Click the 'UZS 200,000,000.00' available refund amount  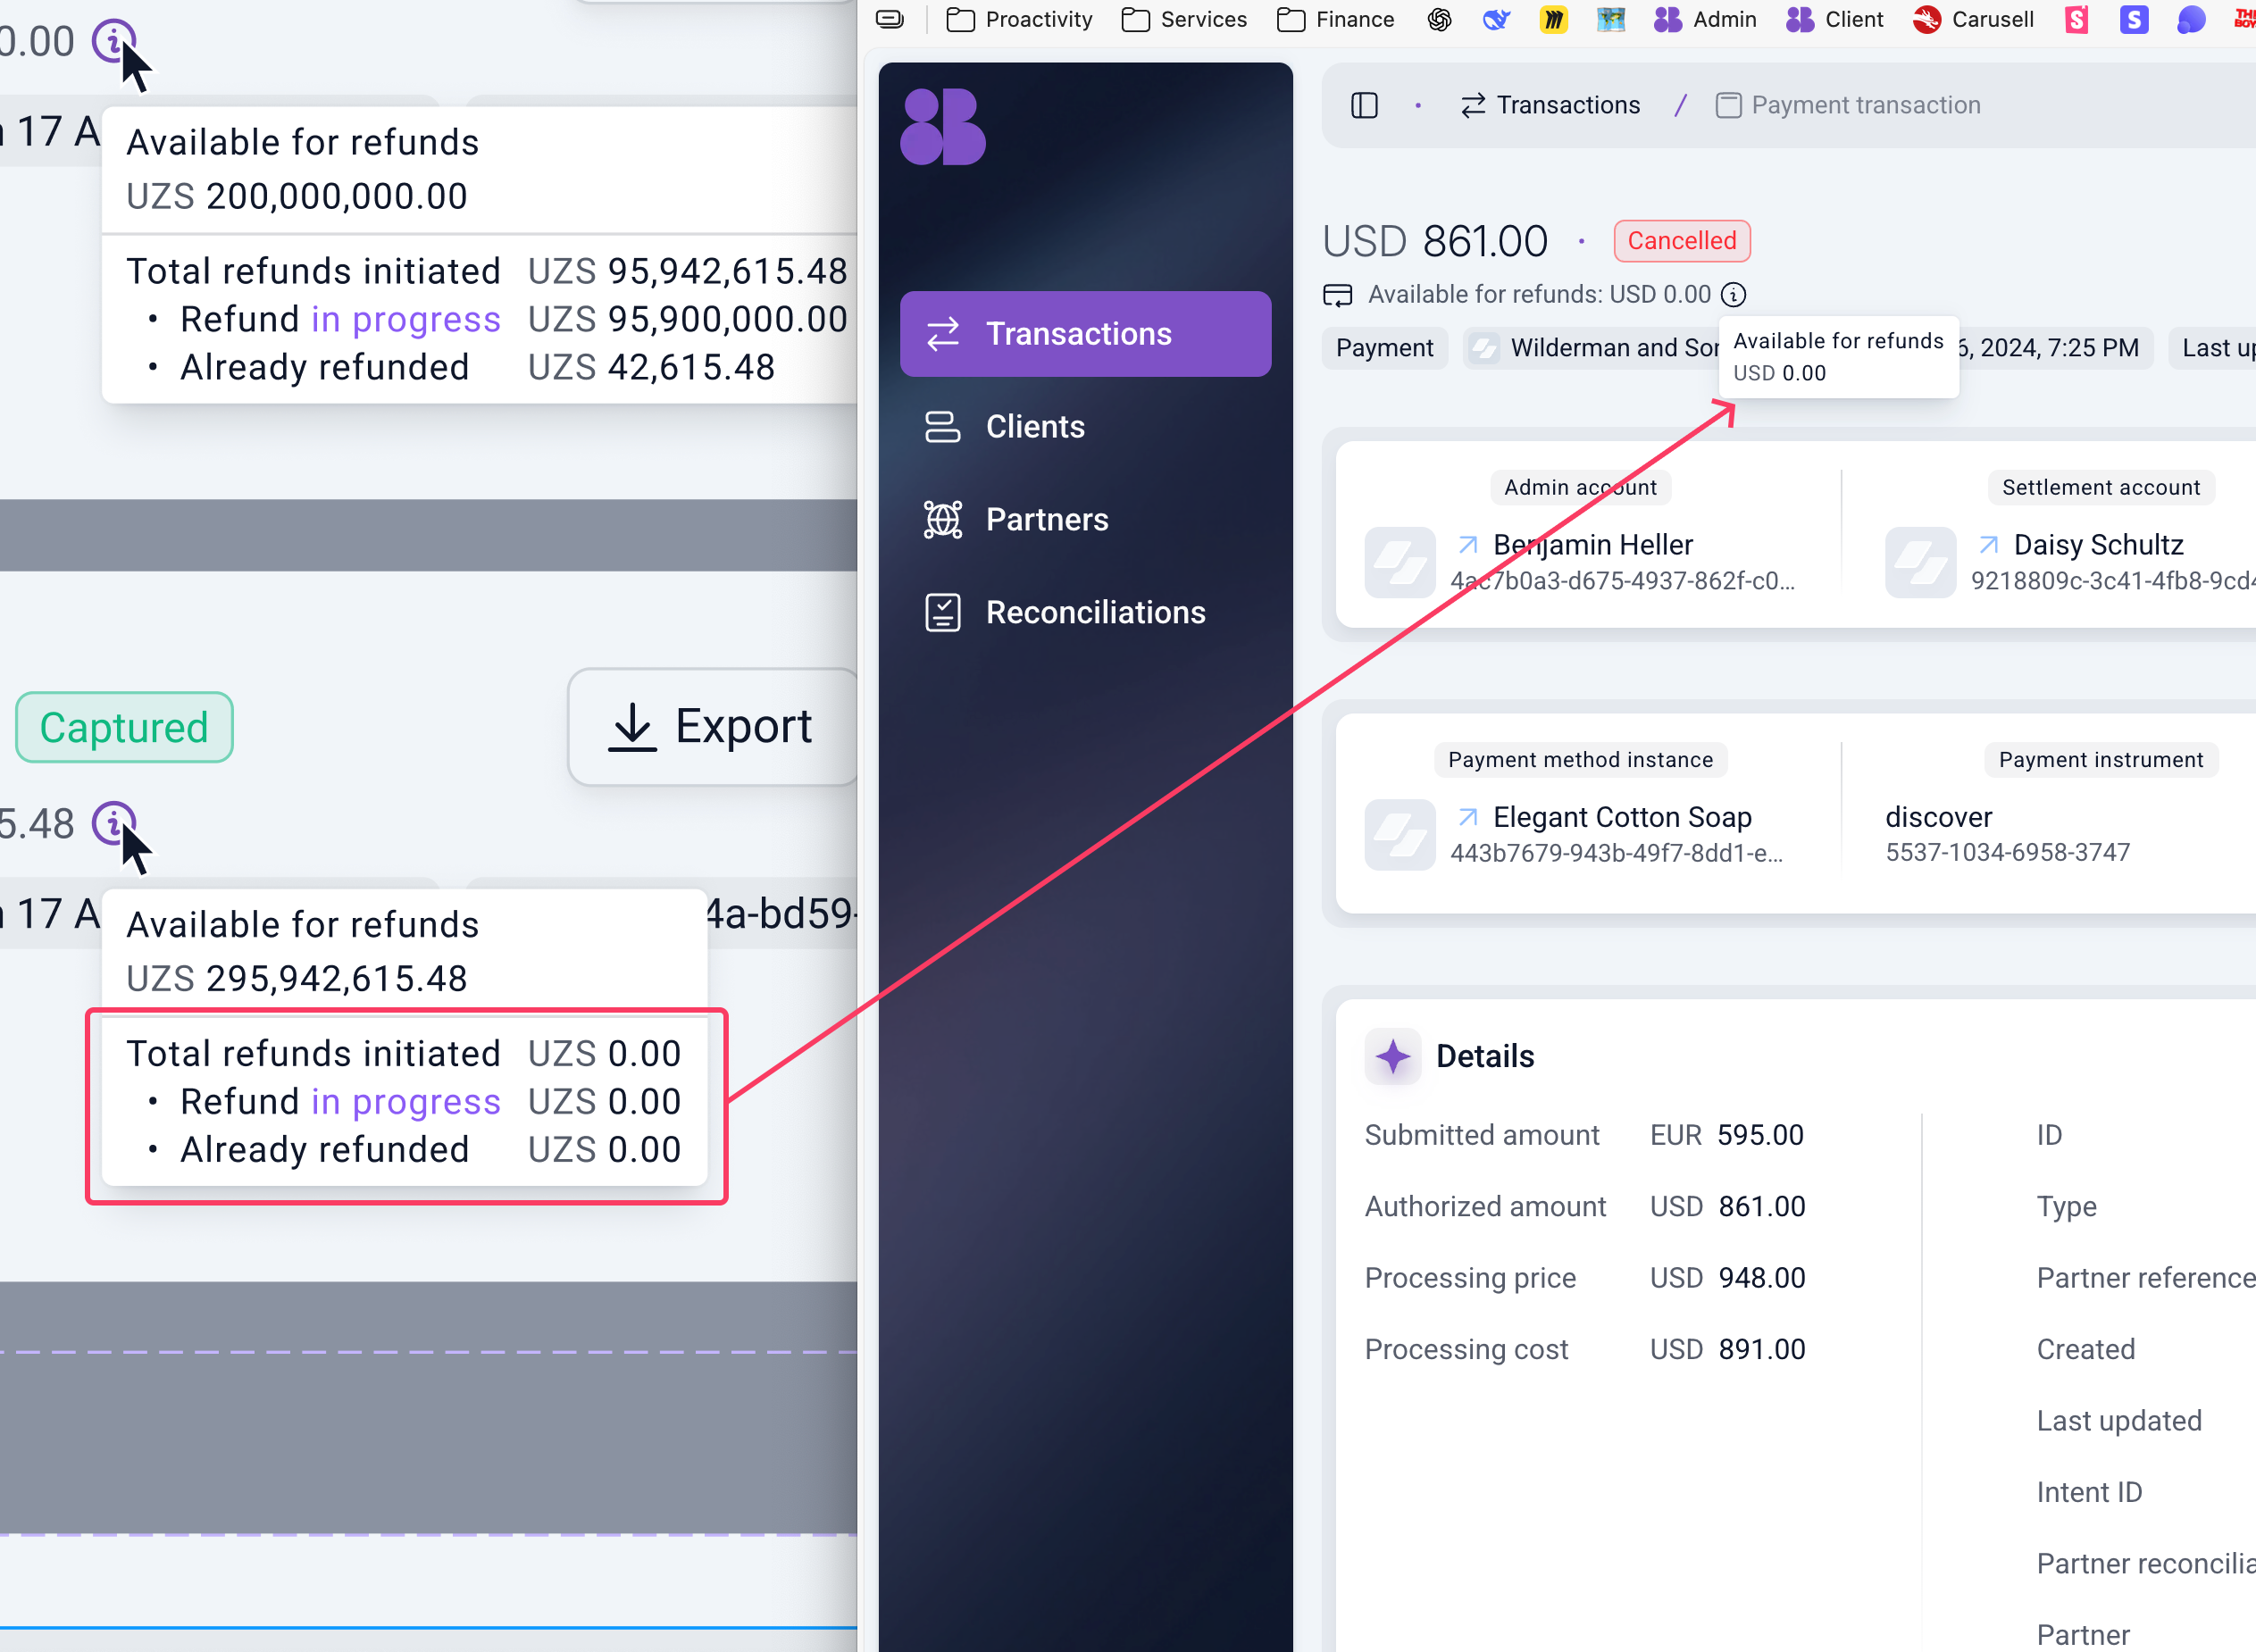pos(296,196)
